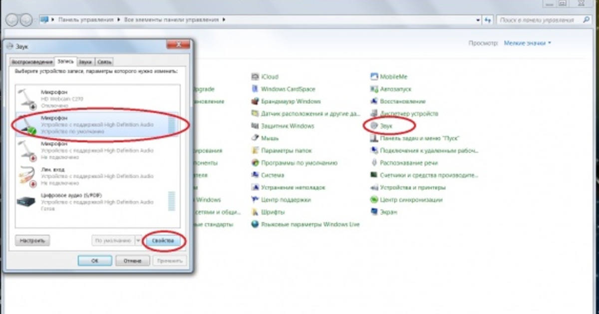Open the Мелкие значки view dropdown

(528, 43)
